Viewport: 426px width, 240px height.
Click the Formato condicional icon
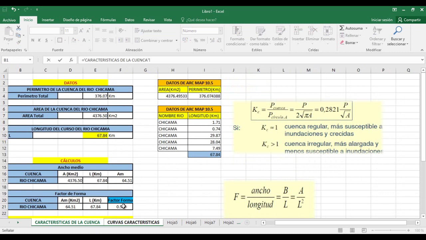coord(237,31)
